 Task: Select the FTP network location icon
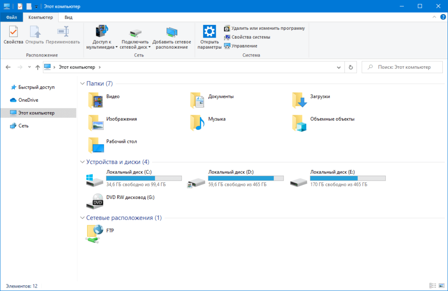pyautogui.click(x=95, y=234)
